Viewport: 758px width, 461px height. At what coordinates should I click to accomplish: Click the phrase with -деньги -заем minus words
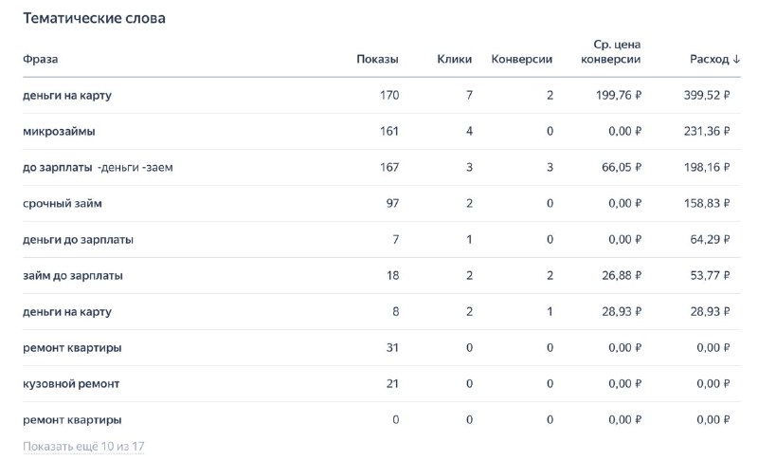click(98, 167)
